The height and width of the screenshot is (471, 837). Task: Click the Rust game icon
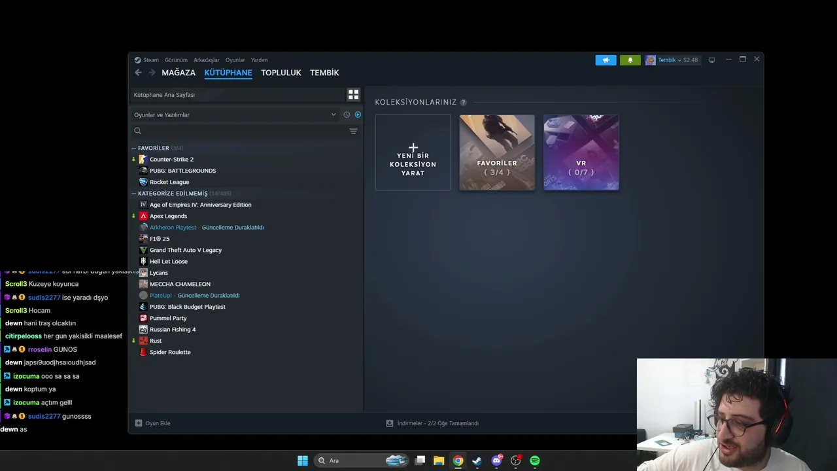click(x=143, y=341)
